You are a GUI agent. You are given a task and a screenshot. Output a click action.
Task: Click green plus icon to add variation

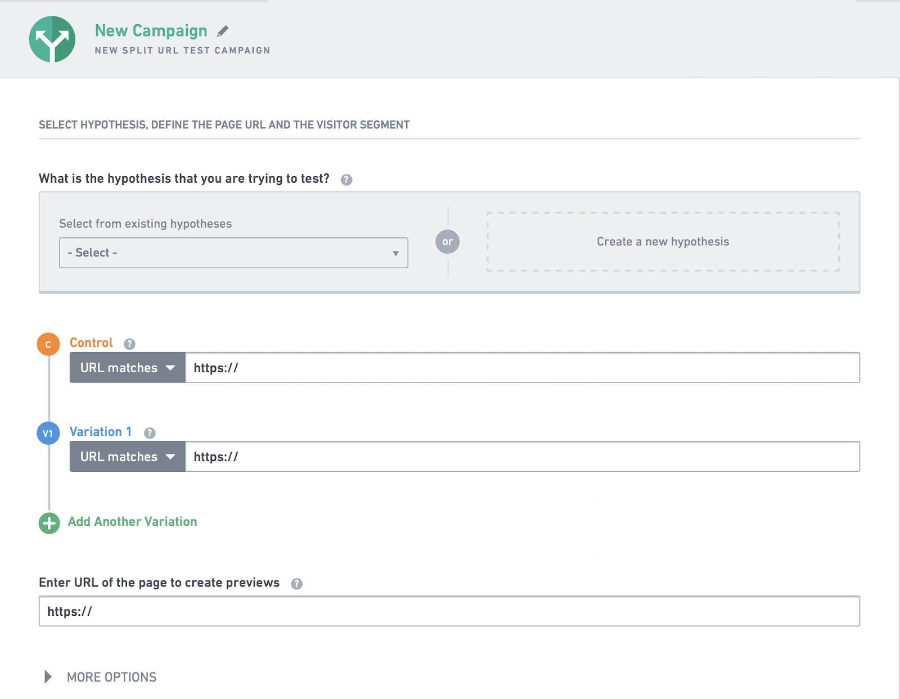pyautogui.click(x=49, y=523)
